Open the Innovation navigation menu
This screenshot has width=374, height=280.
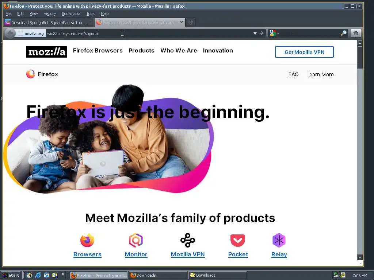coord(218,50)
